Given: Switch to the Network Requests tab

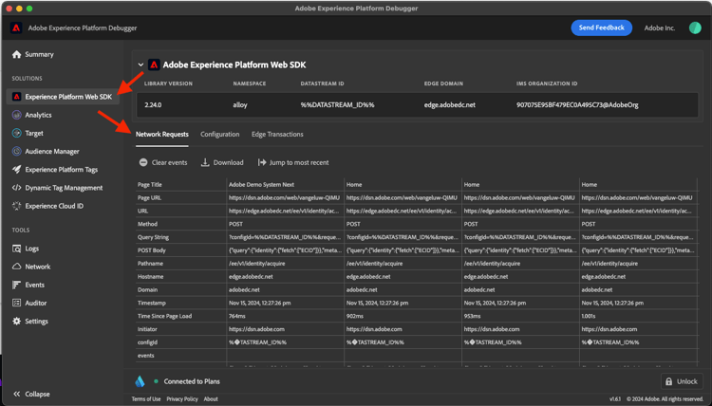Looking at the screenshot, I should 162,135.
